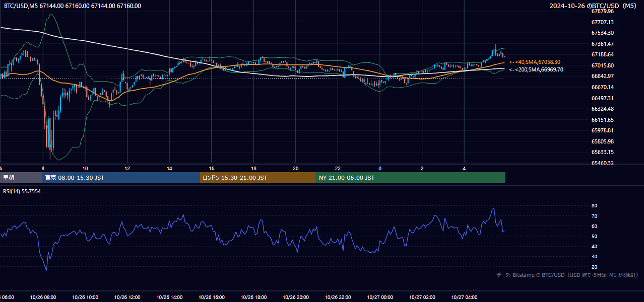Viewport: 644px width, 302px height.
Task: Click the BTC/USD,M5 price header text
Action: tap(73, 6)
